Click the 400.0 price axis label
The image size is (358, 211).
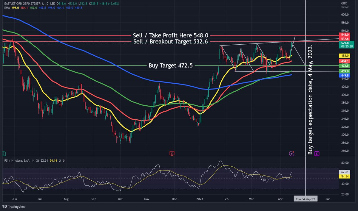click(x=345, y=95)
